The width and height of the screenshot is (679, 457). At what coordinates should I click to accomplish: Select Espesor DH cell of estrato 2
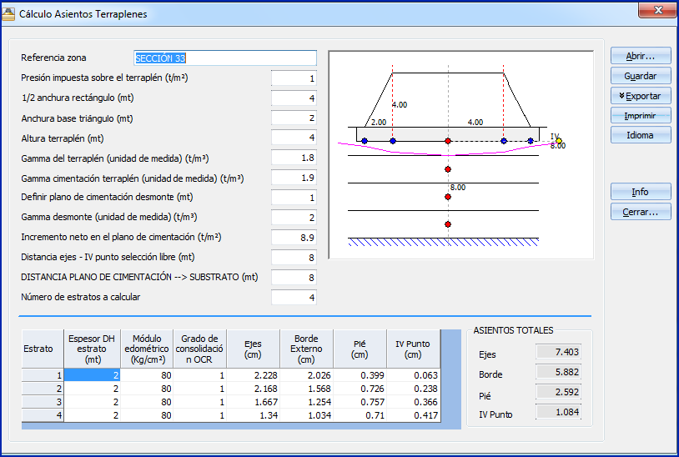coord(92,389)
